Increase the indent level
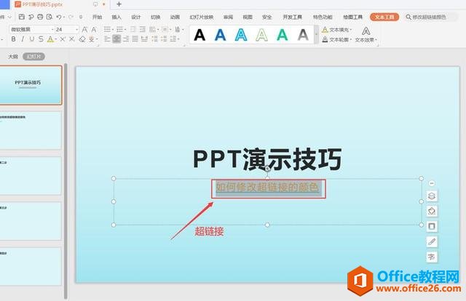 (143, 29)
